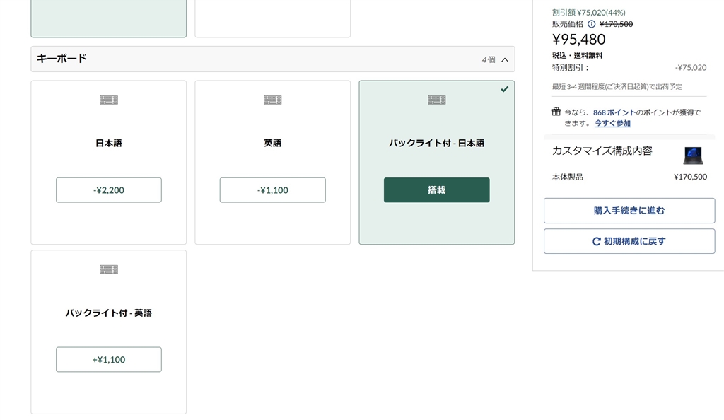This screenshot has height=420, width=724.
Task: Reset with 初期構成に戻す button
Action: pyautogui.click(x=629, y=241)
